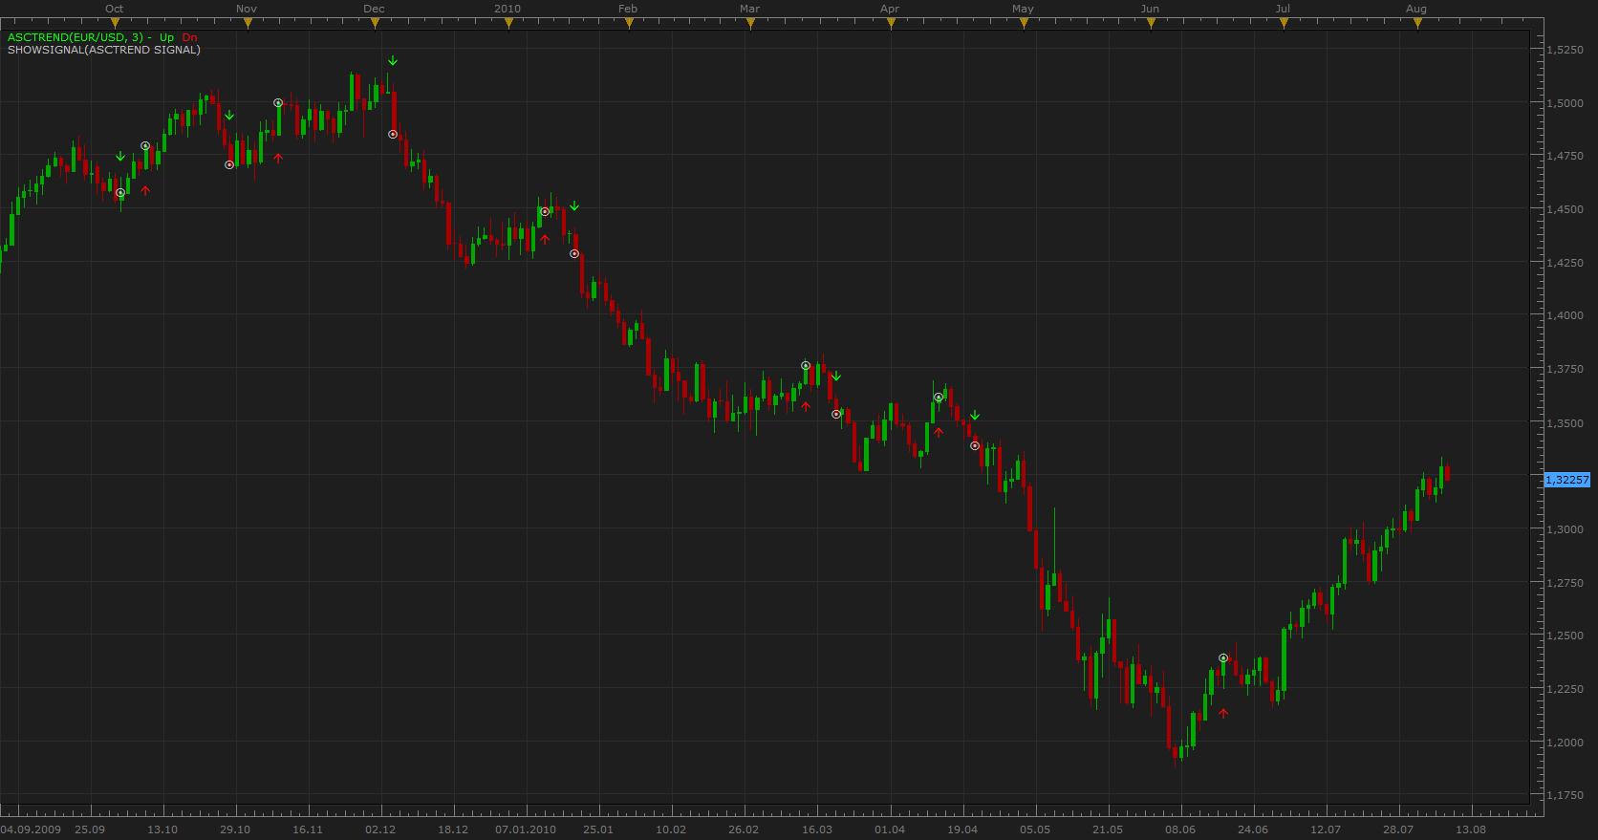Click the orange Dec marker on top axis

375,24
